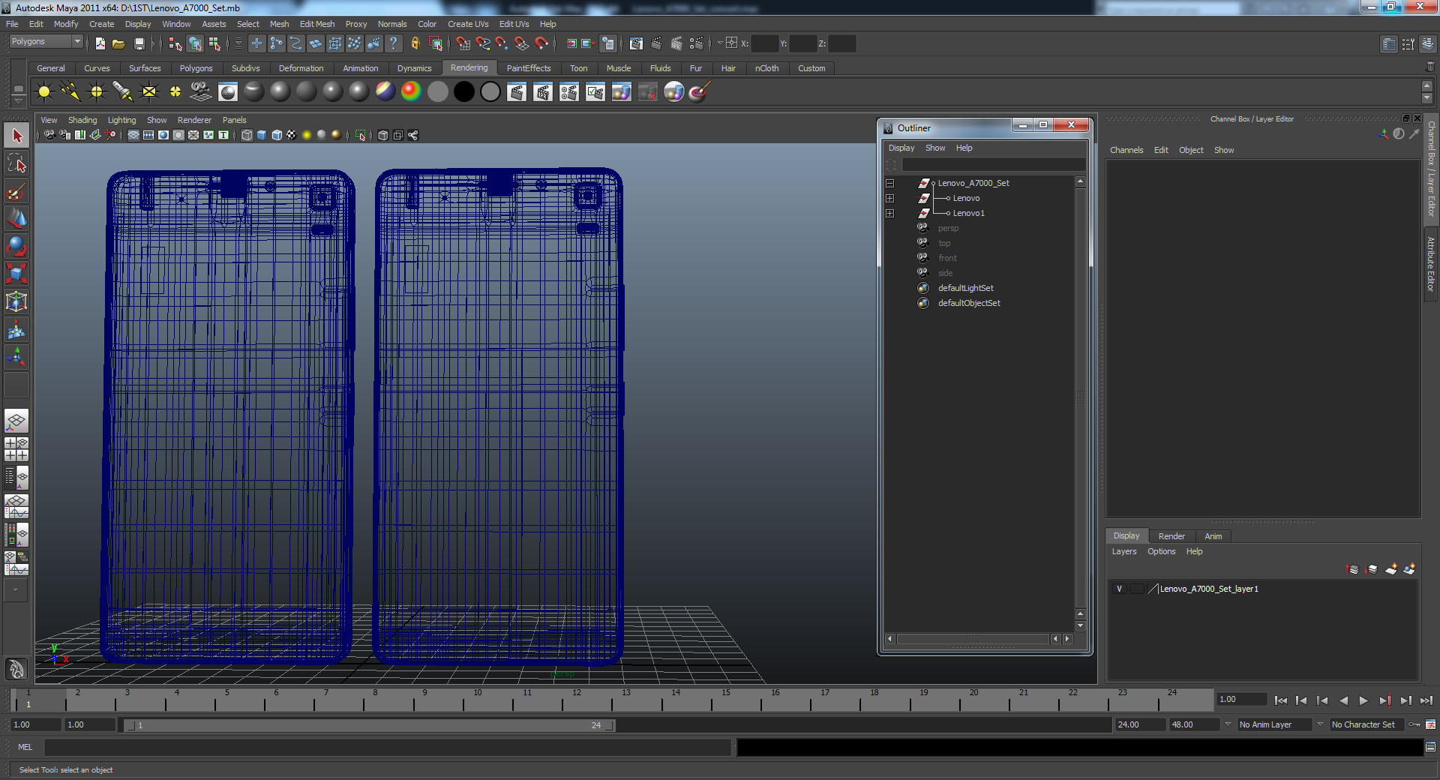Expand the Lenovo1 node in Outliner
Image resolution: width=1440 pixels, height=780 pixels.
pyautogui.click(x=889, y=213)
